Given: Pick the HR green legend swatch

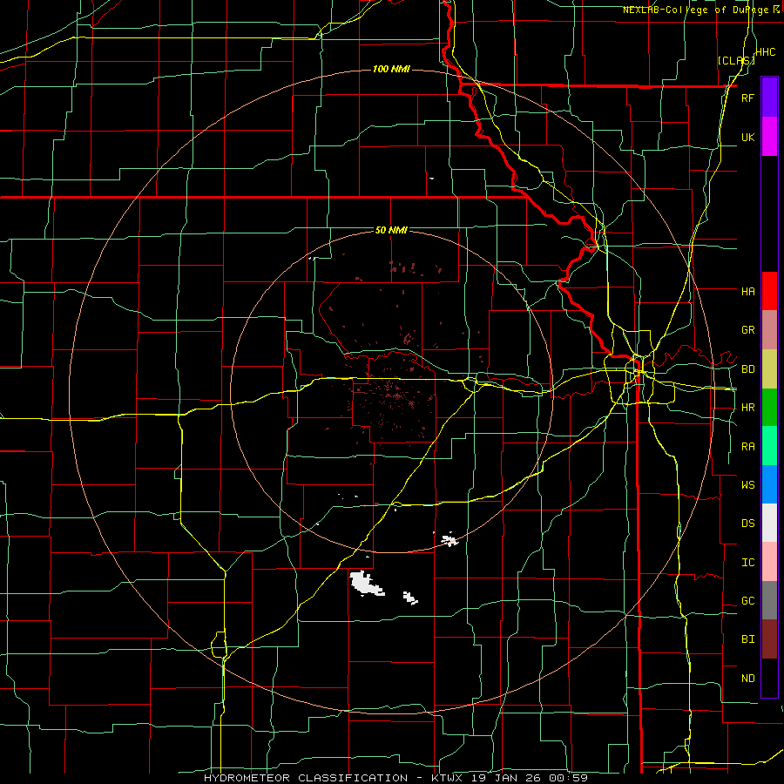Looking at the screenshot, I should [x=769, y=408].
